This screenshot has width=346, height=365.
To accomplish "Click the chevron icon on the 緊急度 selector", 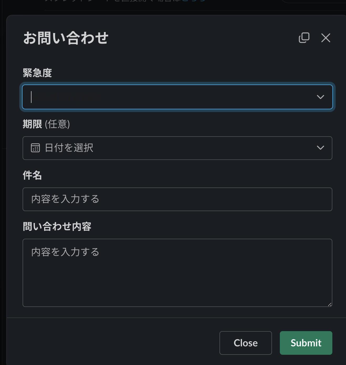I will [320, 97].
